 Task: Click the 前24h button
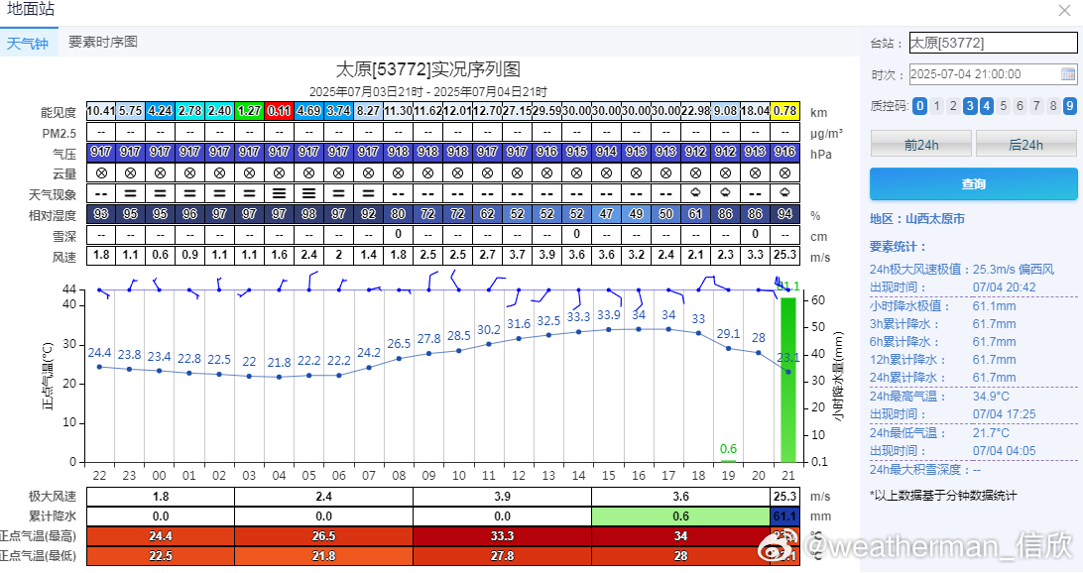click(920, 145)
